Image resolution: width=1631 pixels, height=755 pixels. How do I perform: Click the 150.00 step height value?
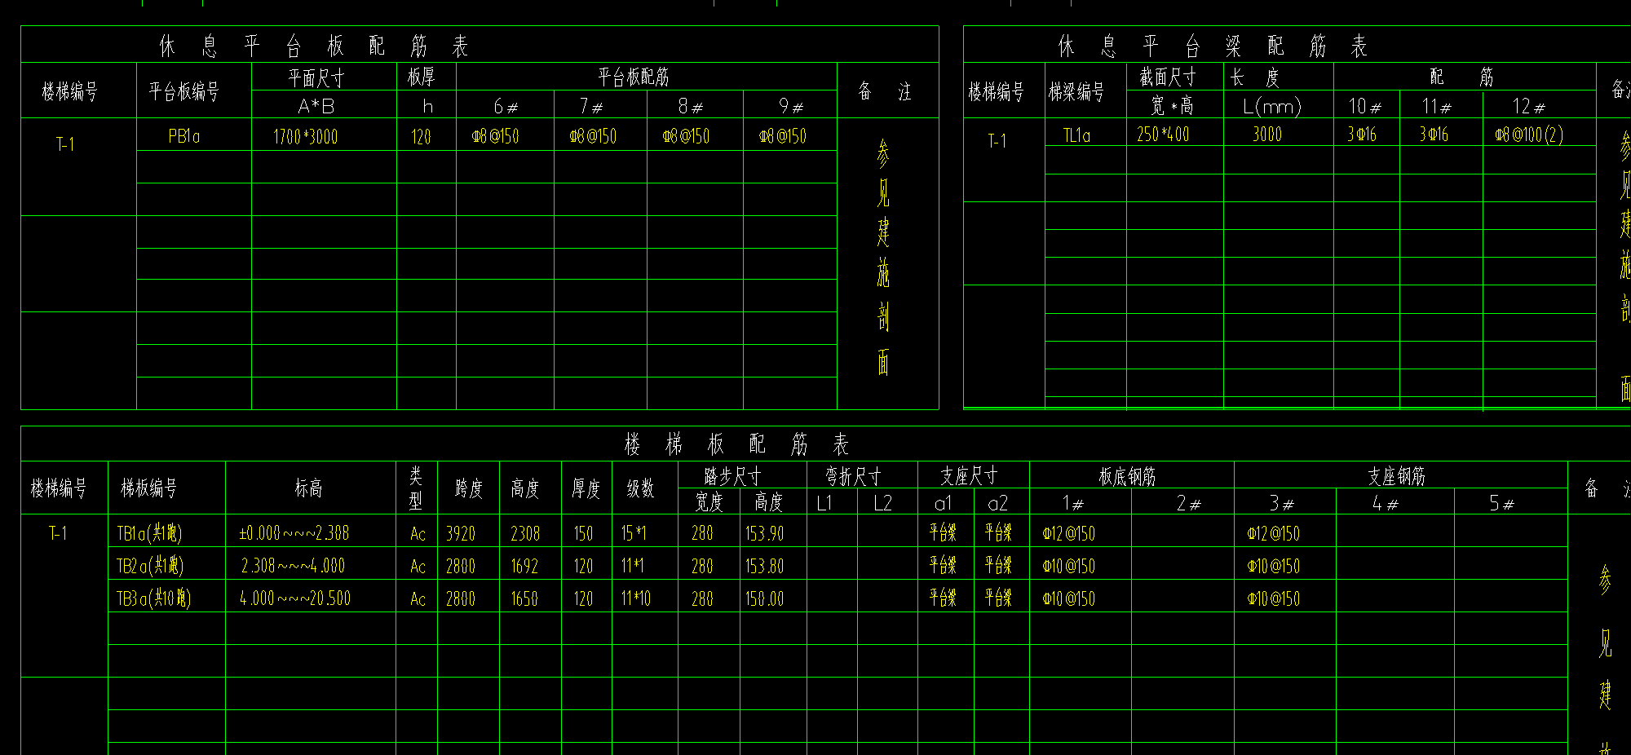point(764,598)
